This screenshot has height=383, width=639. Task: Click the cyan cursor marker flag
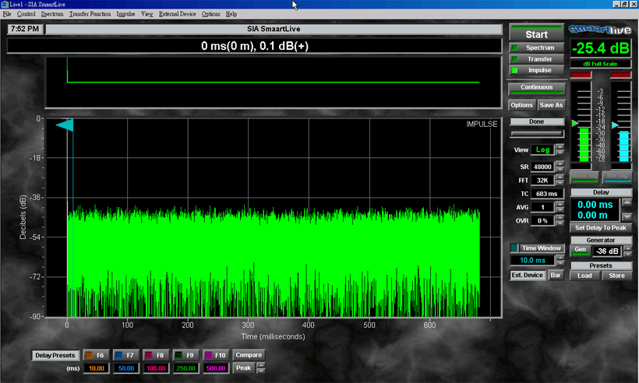65,125
